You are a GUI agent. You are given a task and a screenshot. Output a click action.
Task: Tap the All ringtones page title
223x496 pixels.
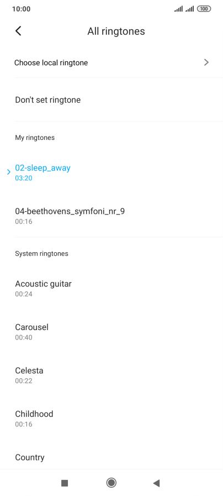click(116, 32)
